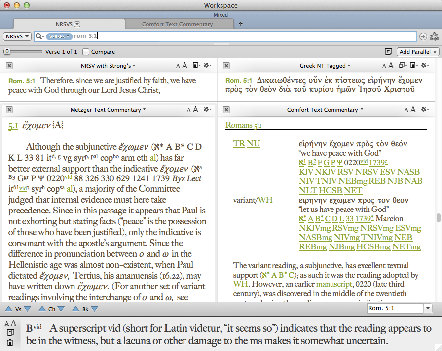Open the NRSVS module dropdown
This screenshot has width=442, height=351.
[17, 36]
